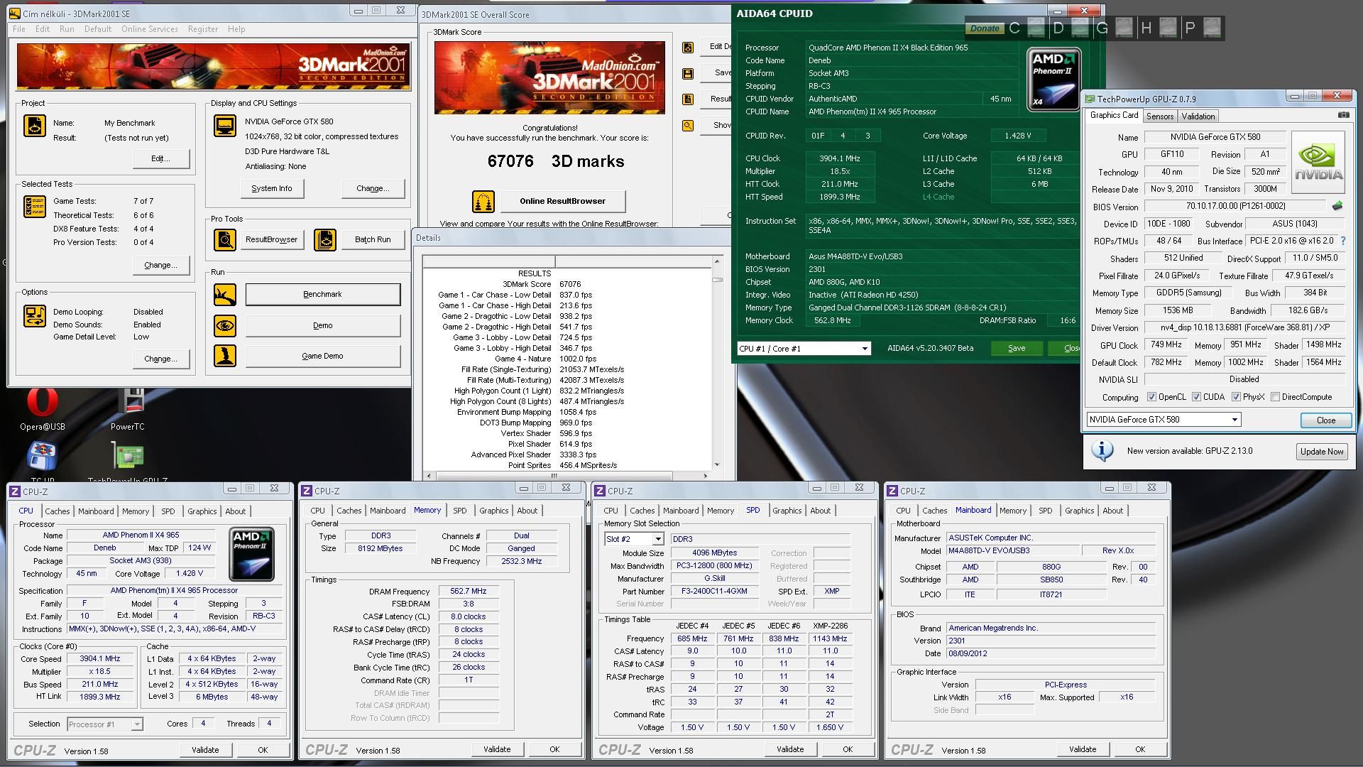Viewport: 1363px width, 767px height.
Task: Click the scroll down arrow in Details list
Action: [x=717, y=464]
